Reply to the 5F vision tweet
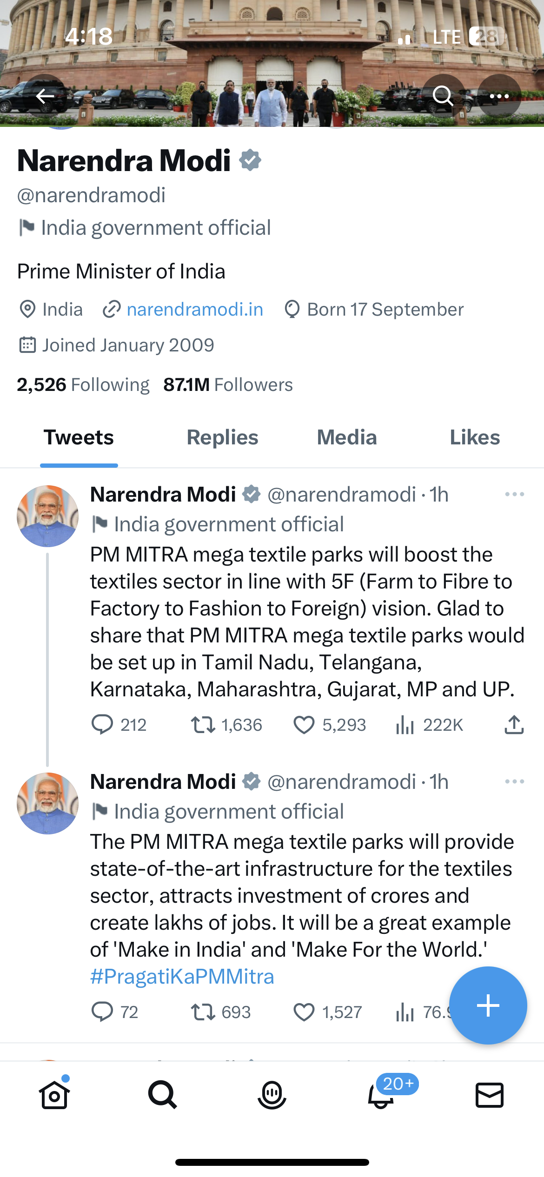 (x=102, y=725)
